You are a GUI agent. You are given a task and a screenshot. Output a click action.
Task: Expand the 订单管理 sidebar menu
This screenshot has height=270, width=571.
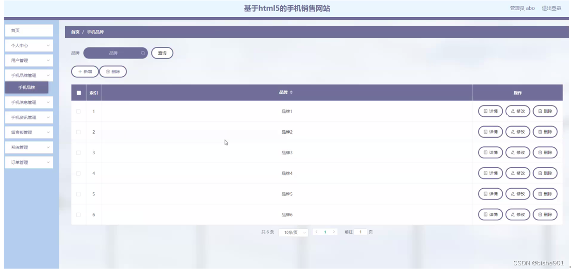(29, 162)
